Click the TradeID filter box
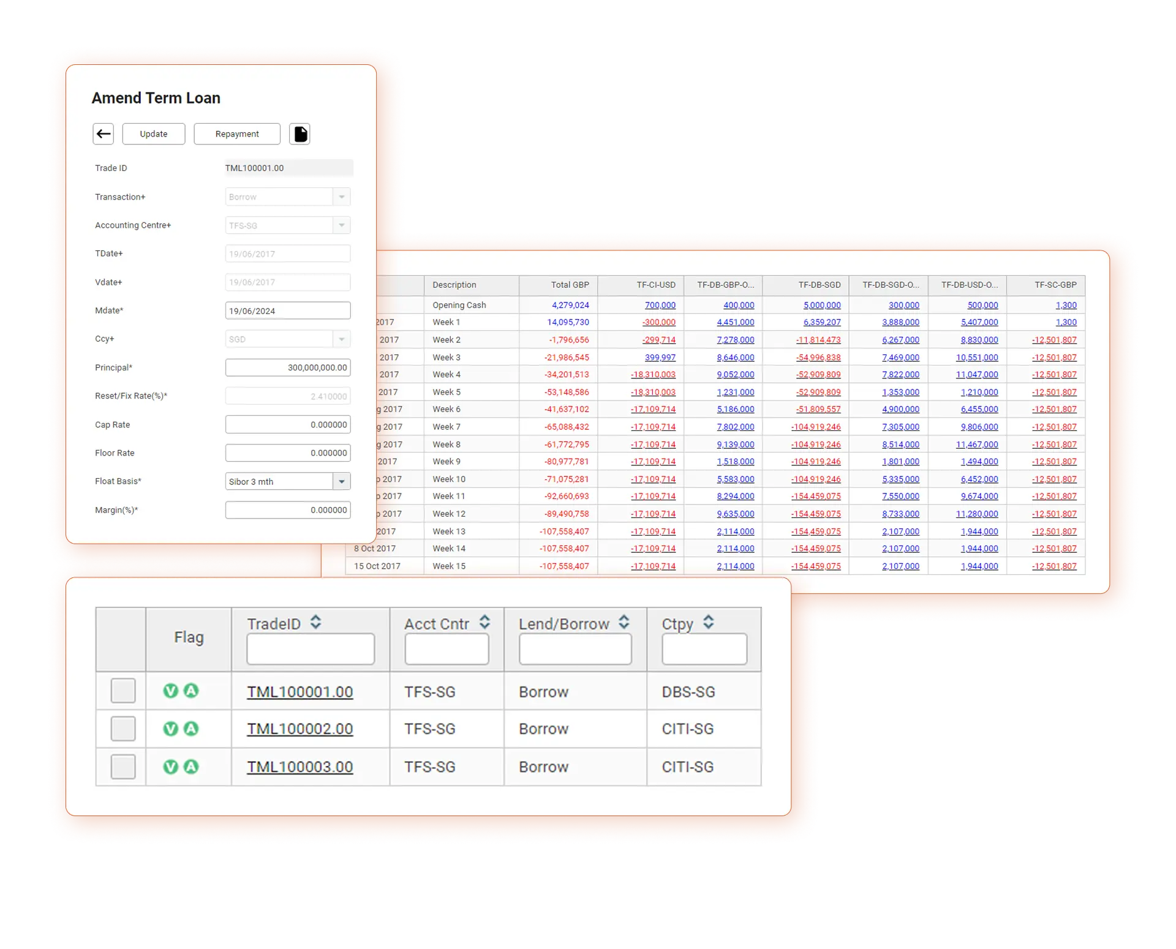 click(x=311, y=648)
